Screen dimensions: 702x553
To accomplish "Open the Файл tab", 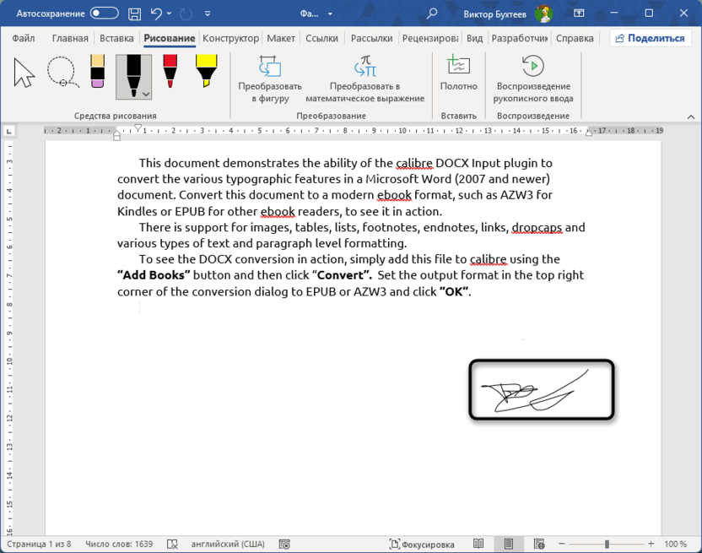I will click(24, 39).
